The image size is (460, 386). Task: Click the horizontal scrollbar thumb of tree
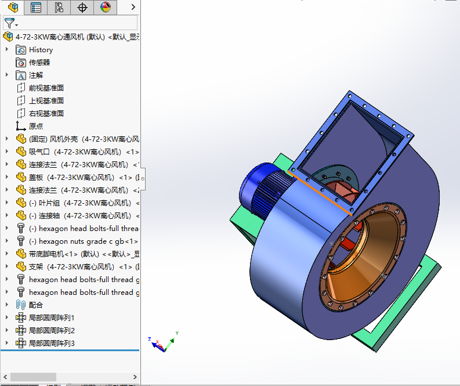coord(33,377)
